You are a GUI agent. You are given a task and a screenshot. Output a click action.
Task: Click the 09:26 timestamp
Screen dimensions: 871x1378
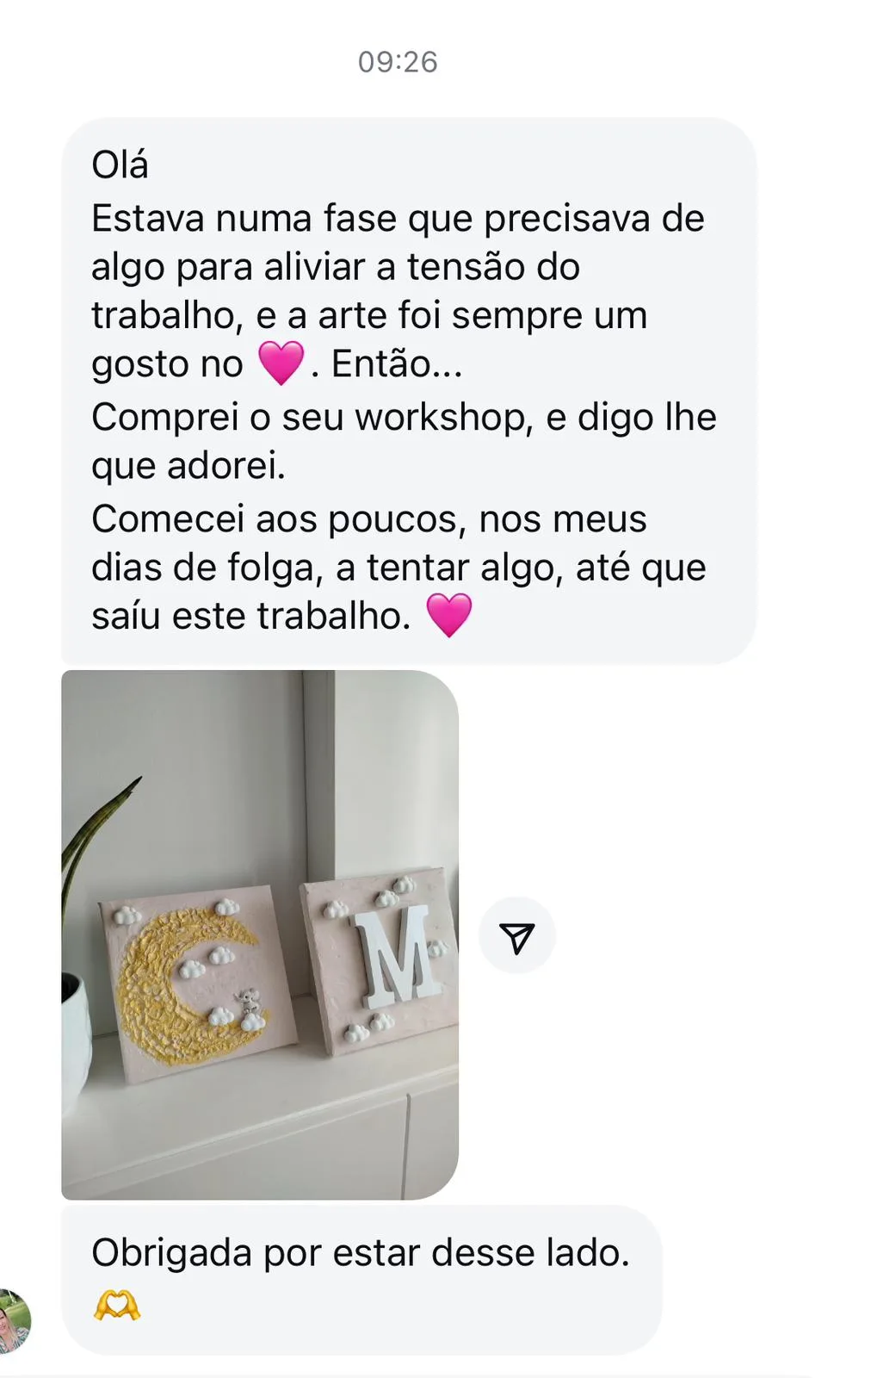(398, 62)
